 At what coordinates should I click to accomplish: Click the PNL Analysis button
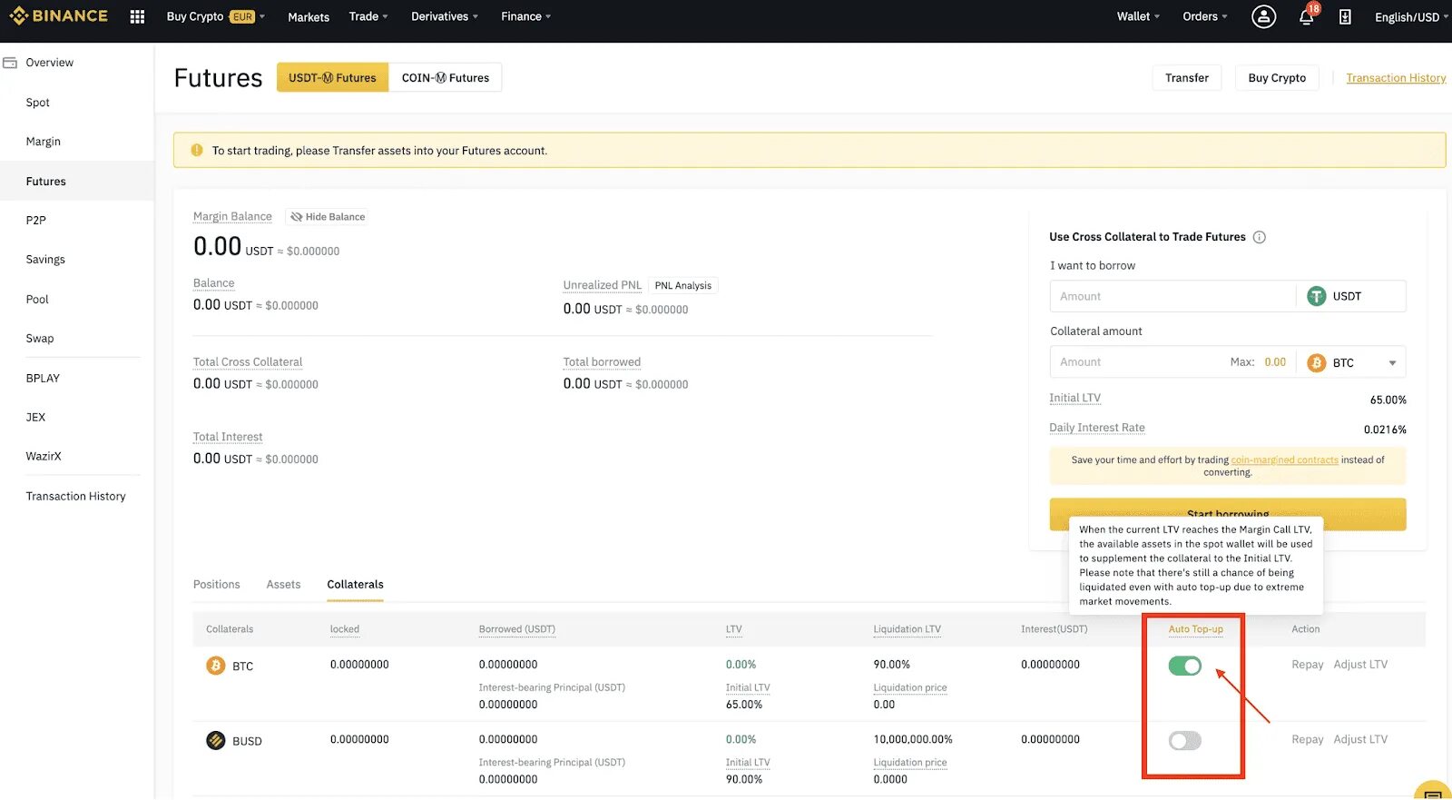pyautogui.click(x=682, y=285)
